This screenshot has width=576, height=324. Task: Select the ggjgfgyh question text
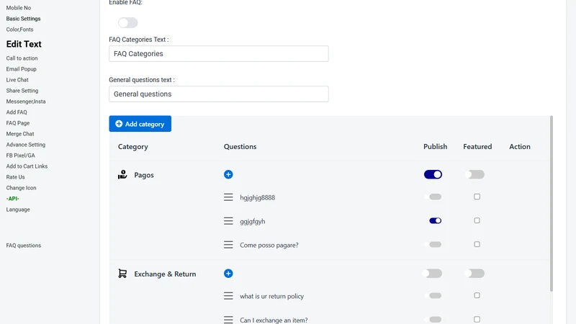tap(253, 222)
